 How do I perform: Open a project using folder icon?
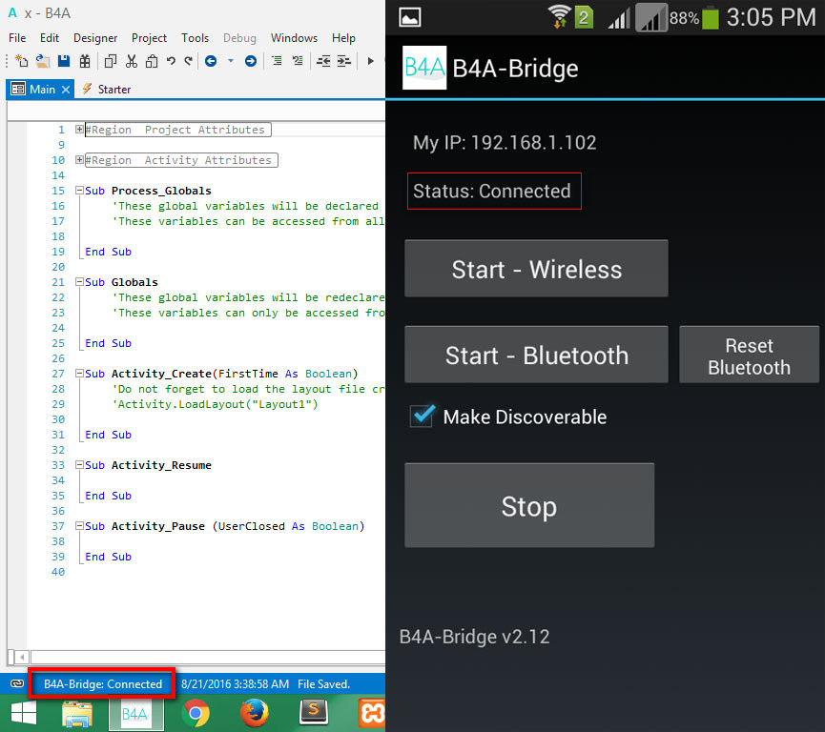[x=43, y=61]
